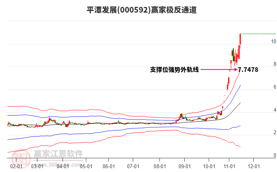Viewport: 277px width, 172px height.
Task: Click the 04-01 date axis label
Action: tap(63, 167)
